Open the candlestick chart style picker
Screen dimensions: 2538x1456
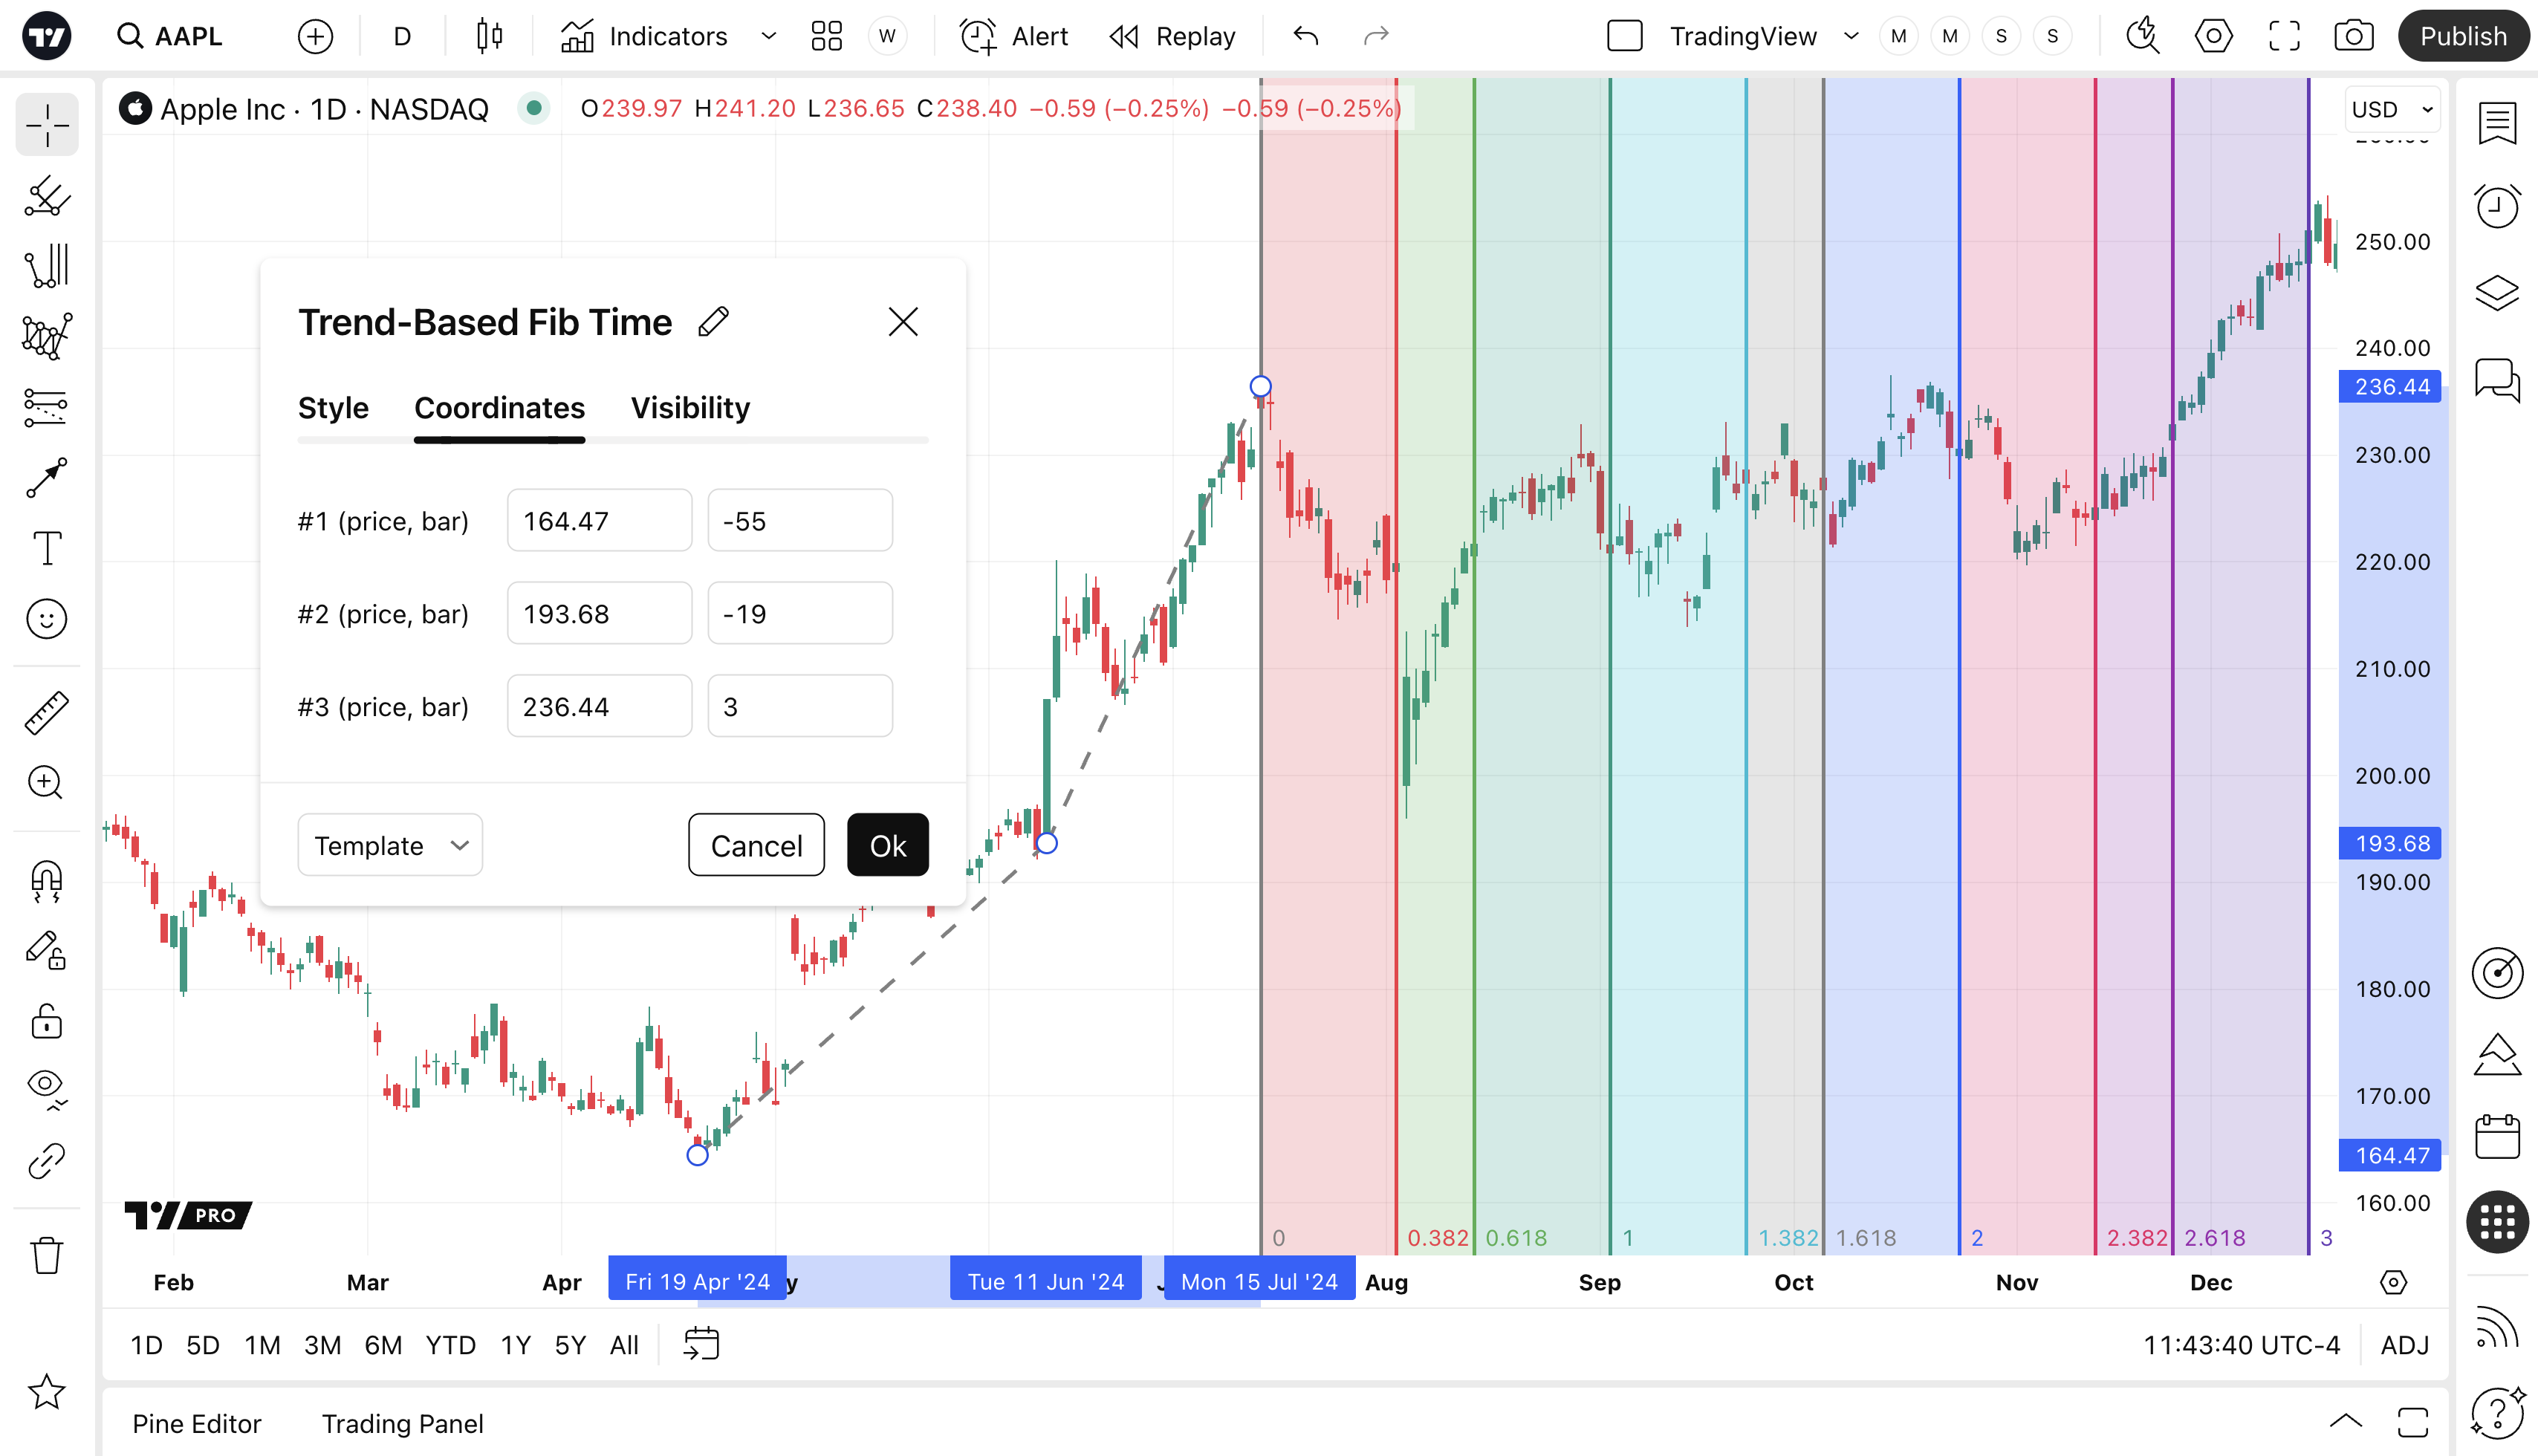[489, 37]
